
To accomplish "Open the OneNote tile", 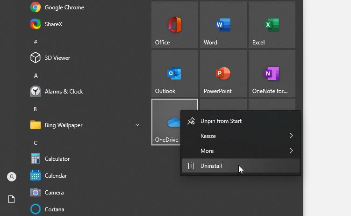I will [x=272, y=73].
